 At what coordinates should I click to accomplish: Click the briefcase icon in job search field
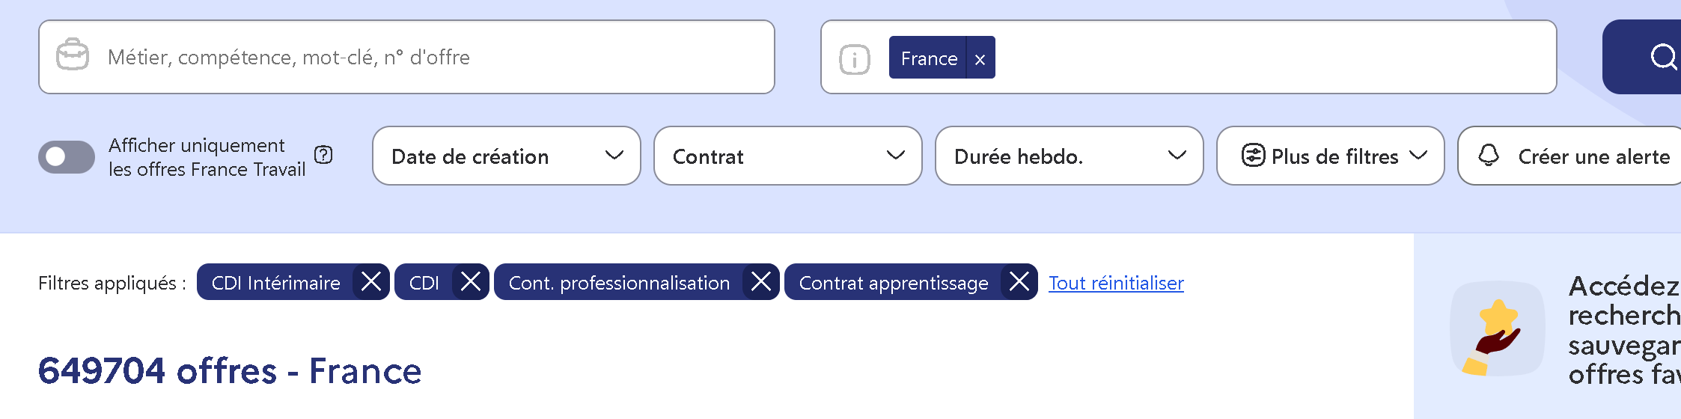(x=73, y=55)
